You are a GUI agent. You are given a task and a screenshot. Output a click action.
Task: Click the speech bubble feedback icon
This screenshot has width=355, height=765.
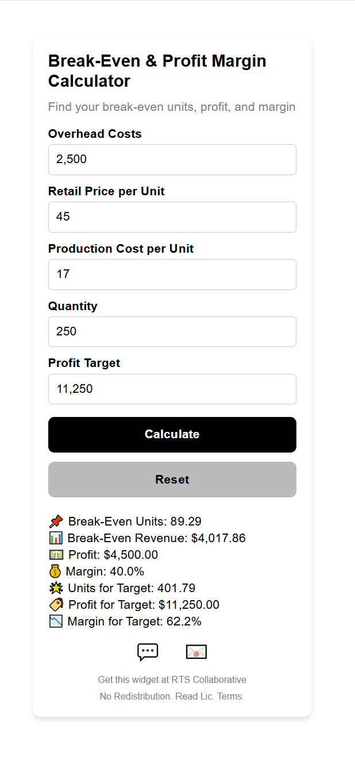click(148, 652)
